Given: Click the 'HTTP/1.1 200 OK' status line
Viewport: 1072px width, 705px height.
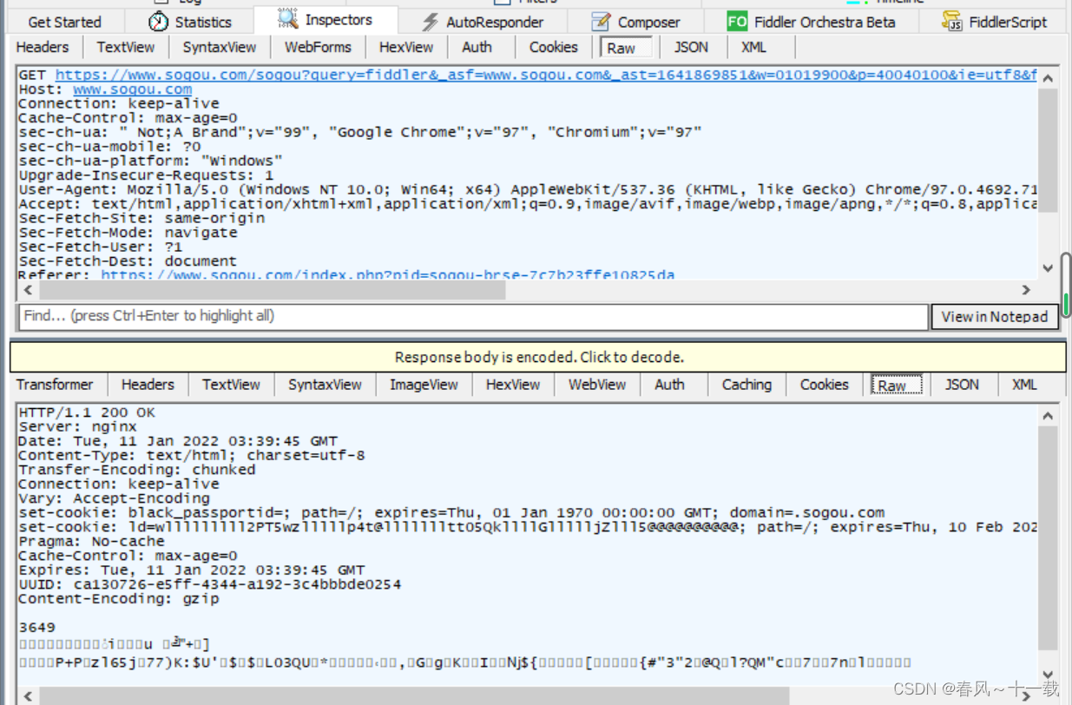Looking at the screenshot, I should [87, 412].
